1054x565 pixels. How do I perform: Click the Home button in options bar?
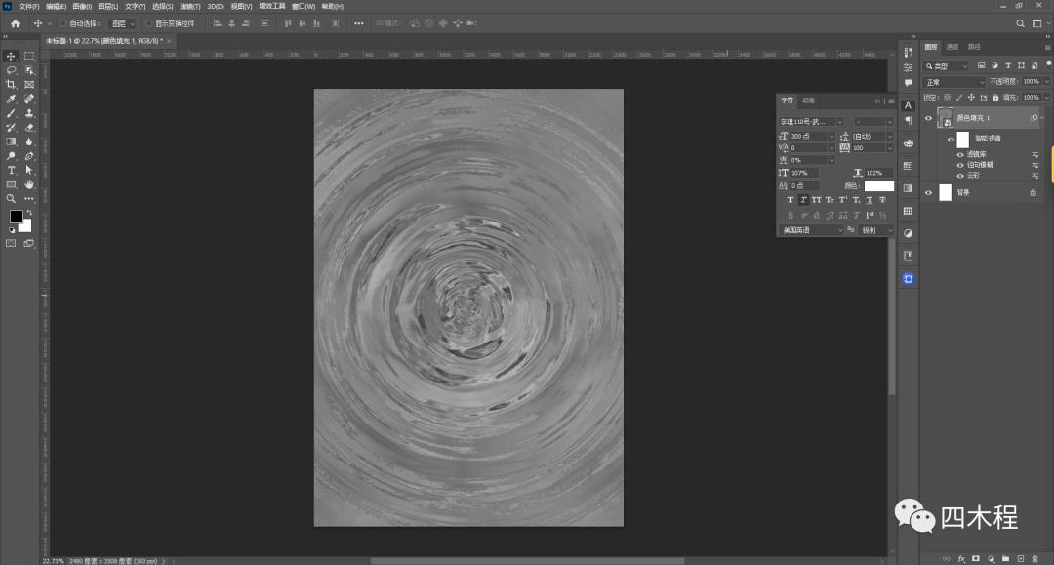pos(15,23)
